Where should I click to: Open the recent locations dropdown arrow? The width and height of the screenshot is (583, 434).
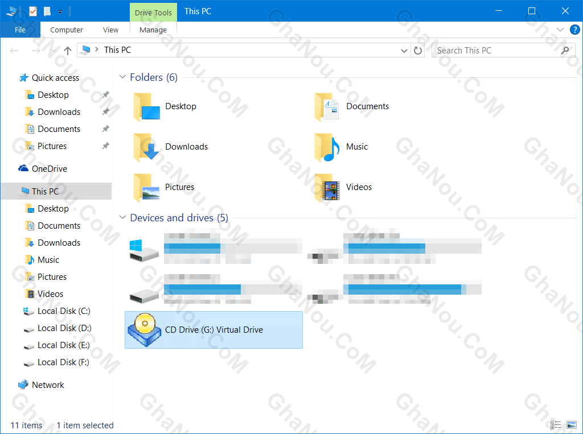point(53,51)
